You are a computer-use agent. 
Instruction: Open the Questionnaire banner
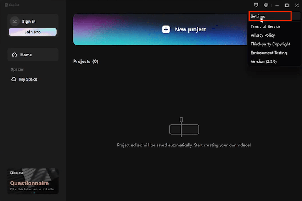click(33, 181)
